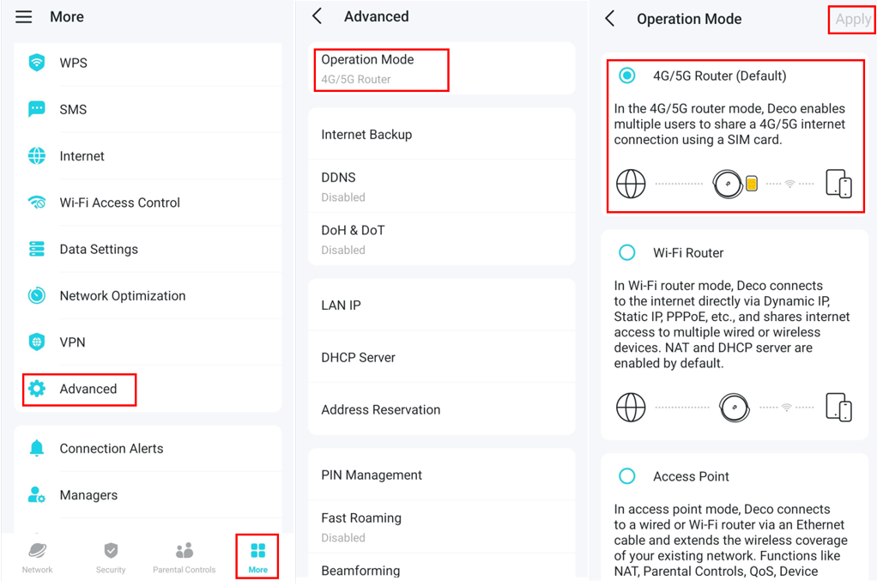Tap the WPS shield icon
The width and height of the screenshot is (877, 587).
pyautogui.click(x=37, y=63)
